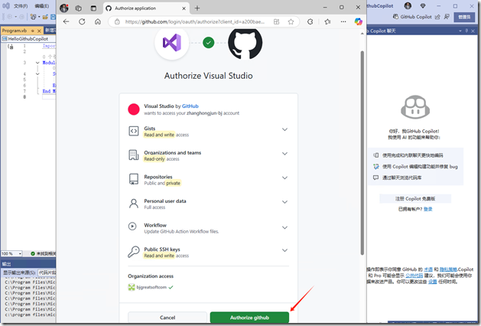The image size is (481, 326).
Task: Click the bjgreatsoftcom organization avatar
Action: coord(132,287)
